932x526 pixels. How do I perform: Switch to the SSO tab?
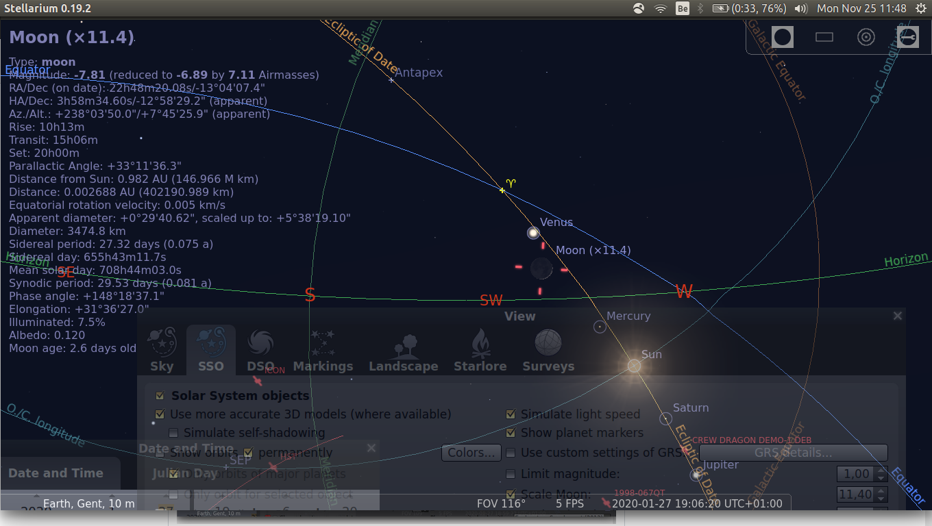click(x=211, y=349)
